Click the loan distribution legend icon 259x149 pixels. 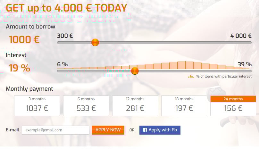191,76
